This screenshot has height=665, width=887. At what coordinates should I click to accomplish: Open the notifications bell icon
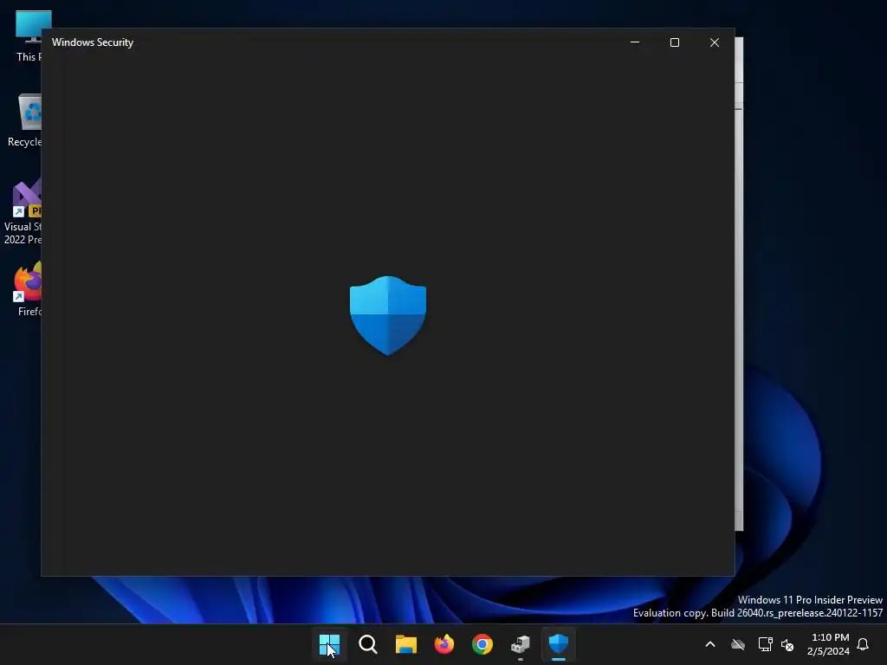point(863,644)
